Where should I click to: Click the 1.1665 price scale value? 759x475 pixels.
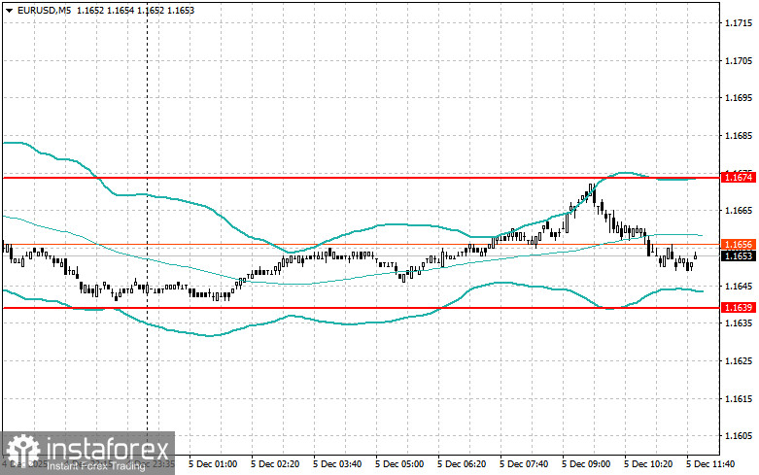tap(739, 211)
